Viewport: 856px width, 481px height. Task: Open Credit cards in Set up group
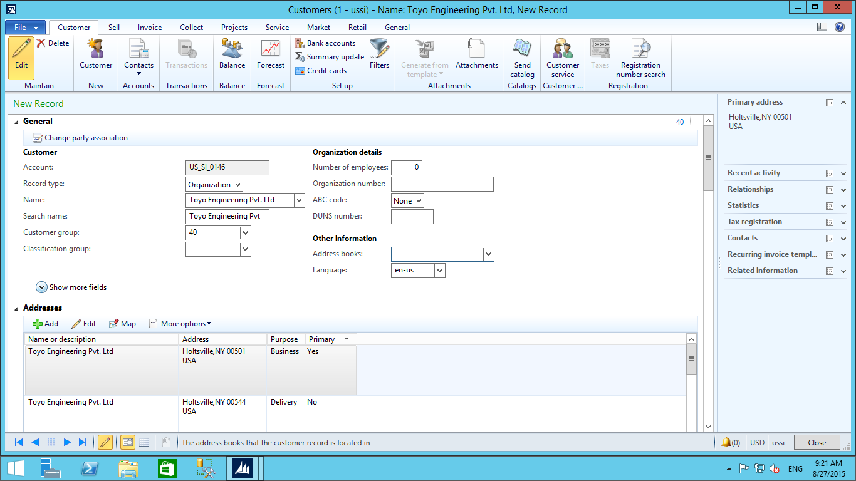[x=321, y=71]
